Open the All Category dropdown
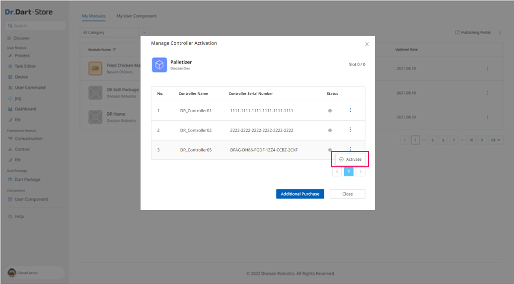This screenshot has height=284, width=514. [110, 33]
